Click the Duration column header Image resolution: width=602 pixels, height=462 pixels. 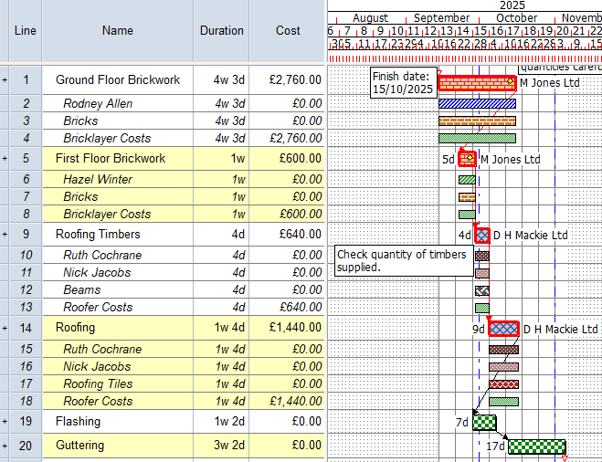pos(222,31)
